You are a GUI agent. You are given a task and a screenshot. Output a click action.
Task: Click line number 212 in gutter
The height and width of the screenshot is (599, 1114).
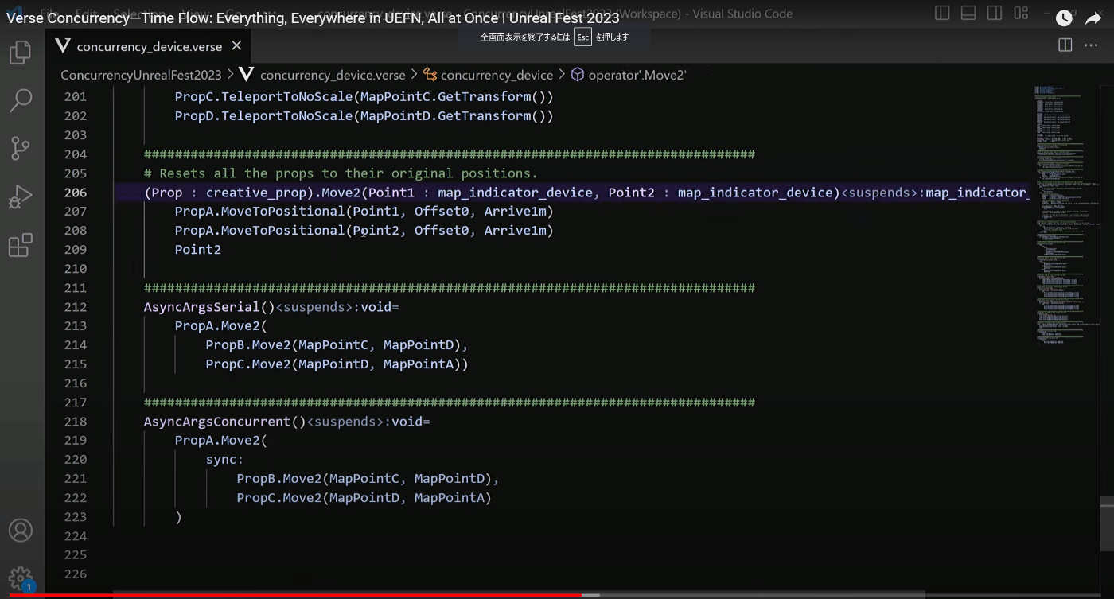76,307
